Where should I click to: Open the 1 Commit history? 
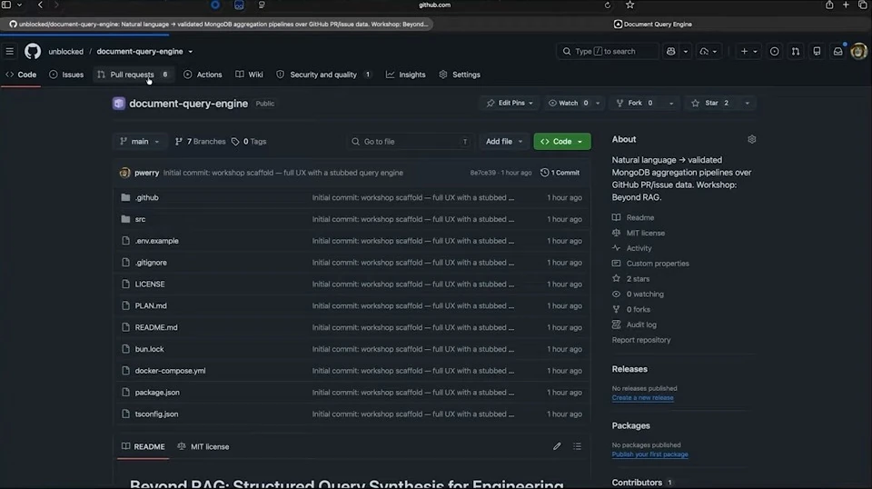pyautogui.click(x=560, y=173)
